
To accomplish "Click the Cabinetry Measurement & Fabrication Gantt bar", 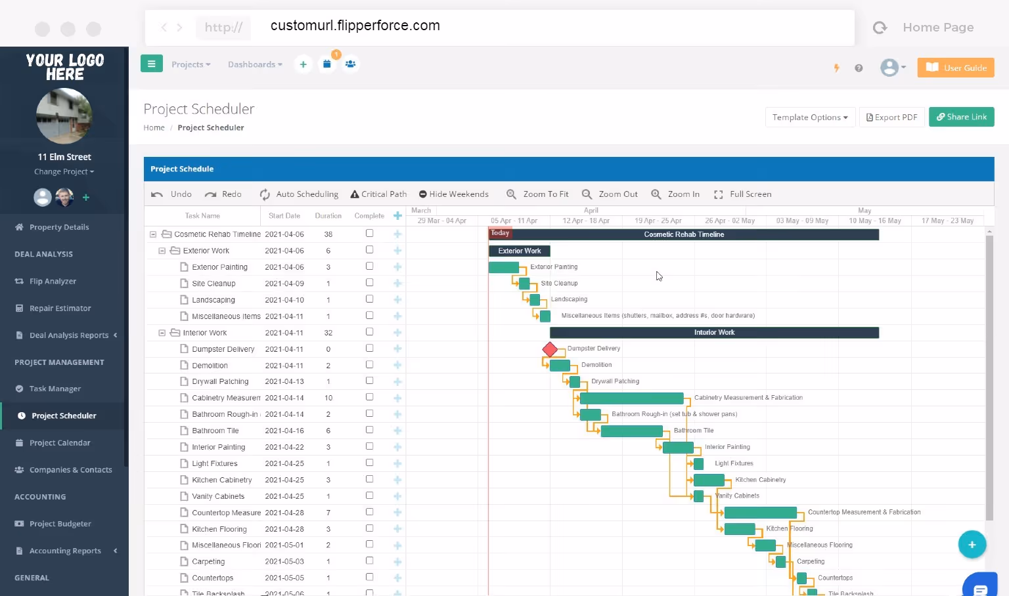I will coord(632,398).
